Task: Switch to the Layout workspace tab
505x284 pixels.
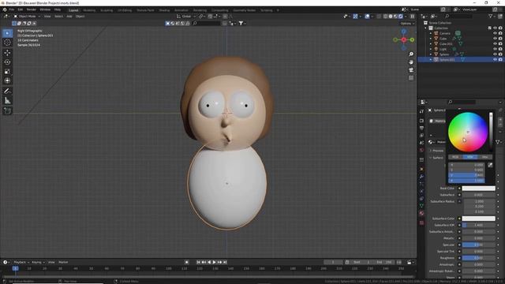Action: [x=73, y=10]
